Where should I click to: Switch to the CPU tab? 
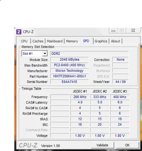24,41
